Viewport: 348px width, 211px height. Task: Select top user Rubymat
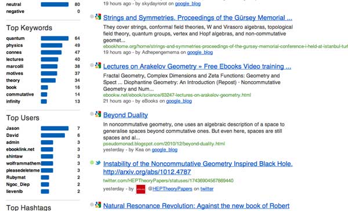tap(16, 177)
